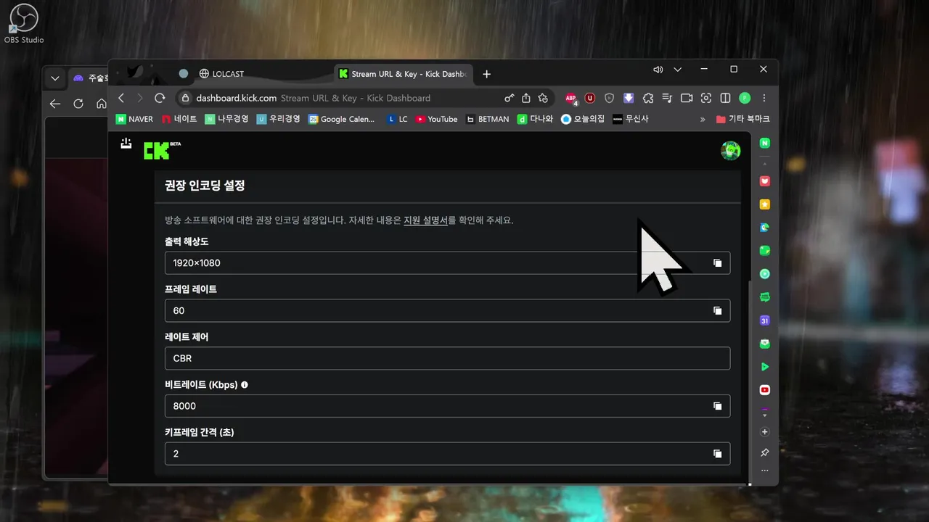This screenshot has width=929, height=522.
Task: Reload the Kick dashboard page
Action: point(160,98)
